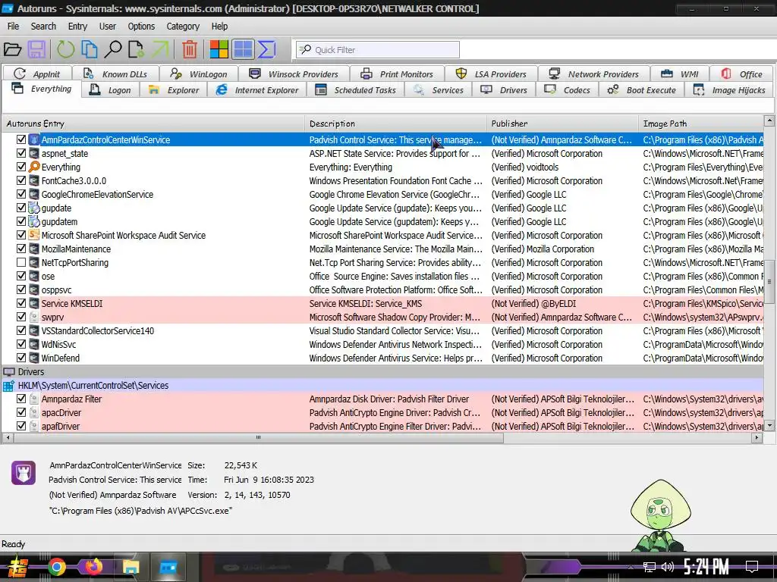Screen dimensions: 777x582
Task: Switch to the Winsock Providers tab
Action: click(294, 74)
